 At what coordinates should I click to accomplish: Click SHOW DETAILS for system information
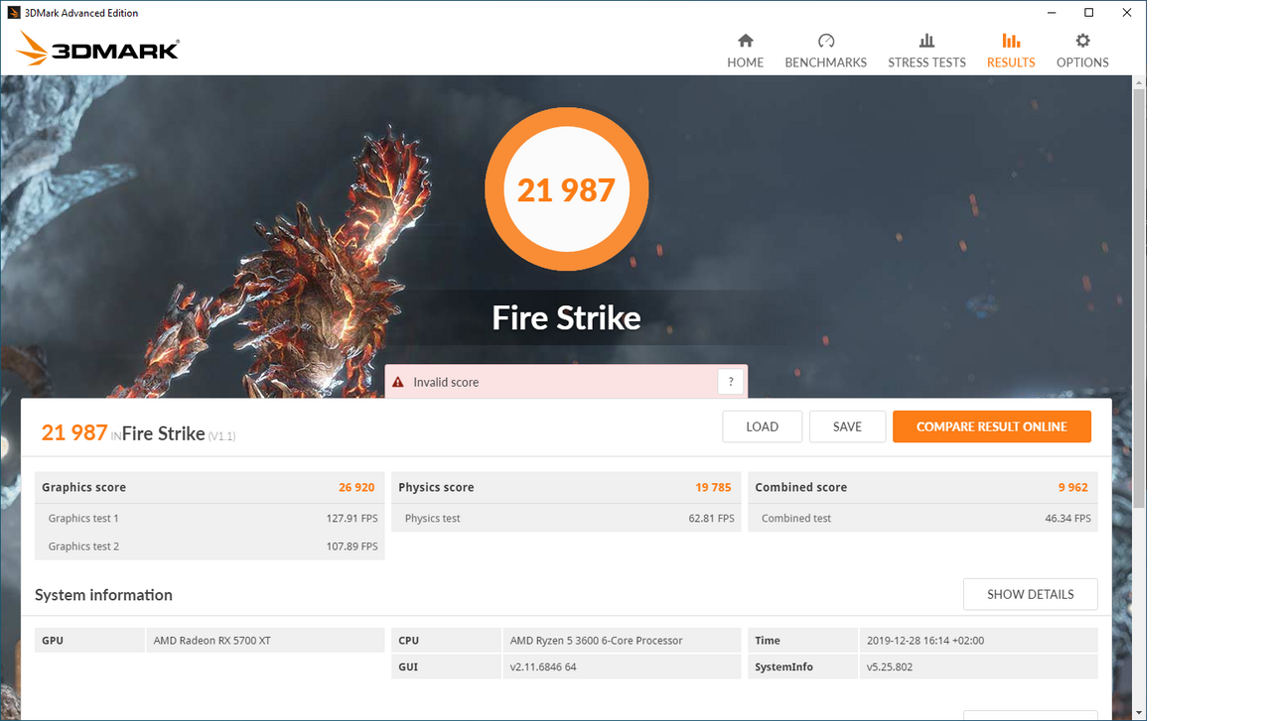pyautogui.click(x=1030, y=594)
